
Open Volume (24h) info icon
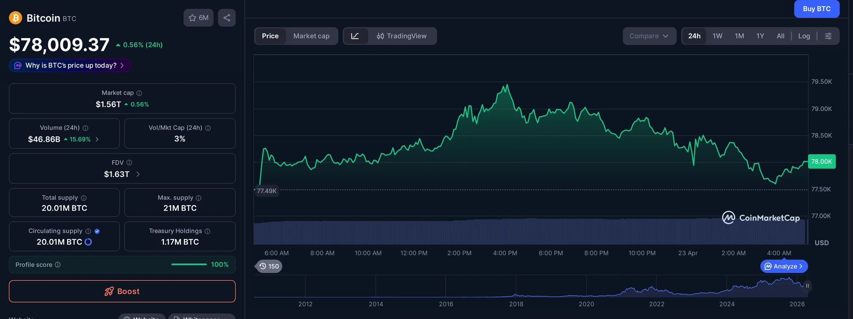point(85,128)
